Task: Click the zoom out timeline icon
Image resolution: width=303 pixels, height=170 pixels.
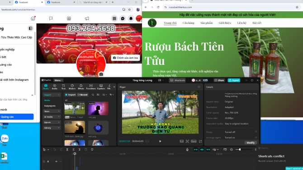Action: [x=231, y=149]
